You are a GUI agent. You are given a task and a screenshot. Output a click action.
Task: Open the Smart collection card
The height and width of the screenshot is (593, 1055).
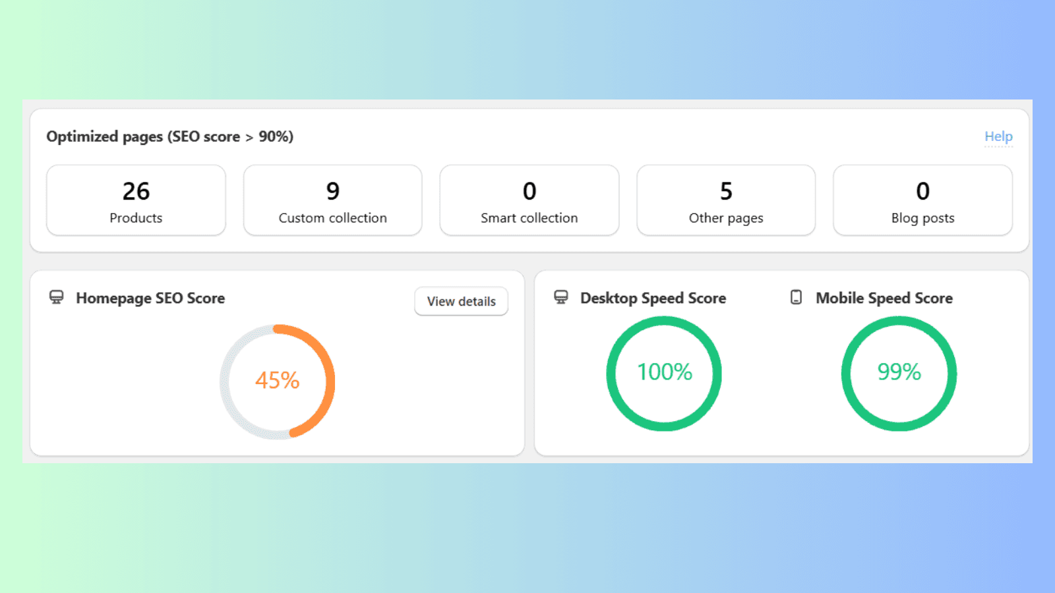(529, 200)
